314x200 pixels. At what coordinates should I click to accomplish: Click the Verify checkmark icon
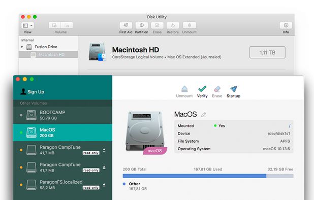(x=202, y=89)
